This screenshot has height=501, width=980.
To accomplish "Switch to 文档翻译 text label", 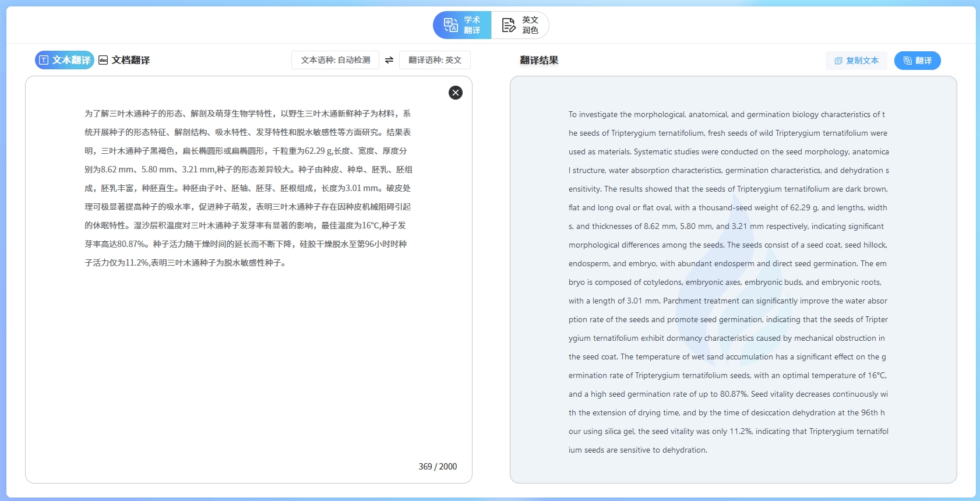I will 131,60.
